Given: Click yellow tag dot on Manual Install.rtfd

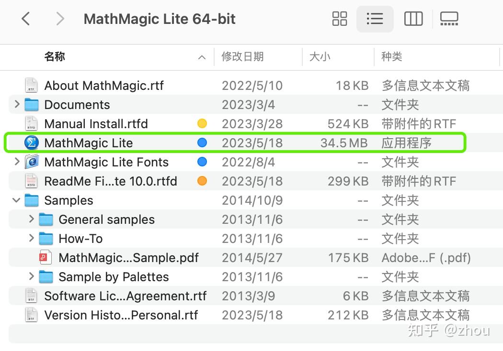Looking at the screenshot, I should [x=202, y=124].
